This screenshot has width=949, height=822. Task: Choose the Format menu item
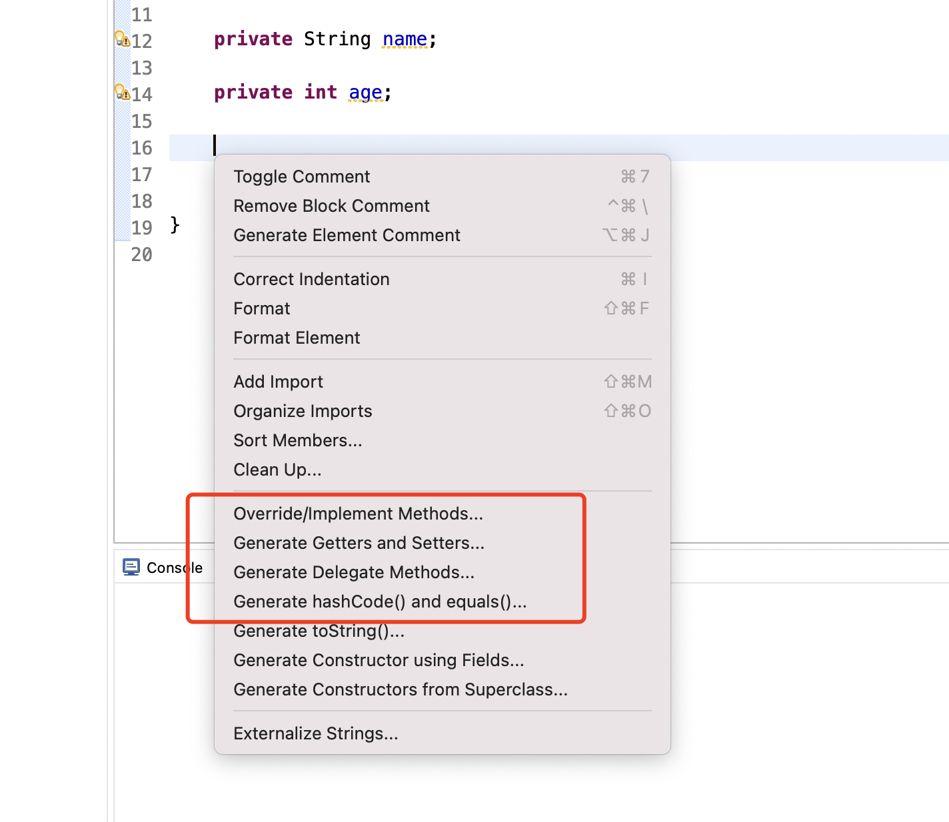pyautogui.click(x=262, y=308)
